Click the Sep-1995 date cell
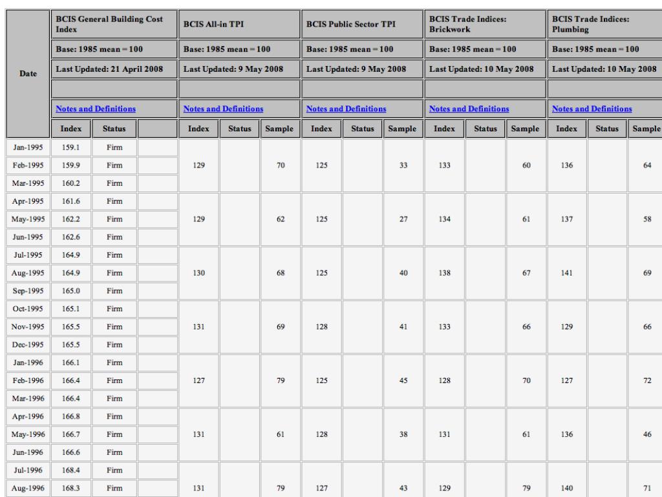This screenshot has height=497, width=662. click(28, 291)
